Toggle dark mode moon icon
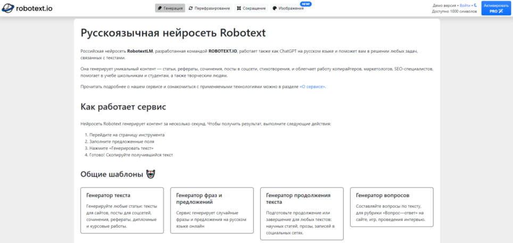 pyautogui.click(x=475, y=5)
